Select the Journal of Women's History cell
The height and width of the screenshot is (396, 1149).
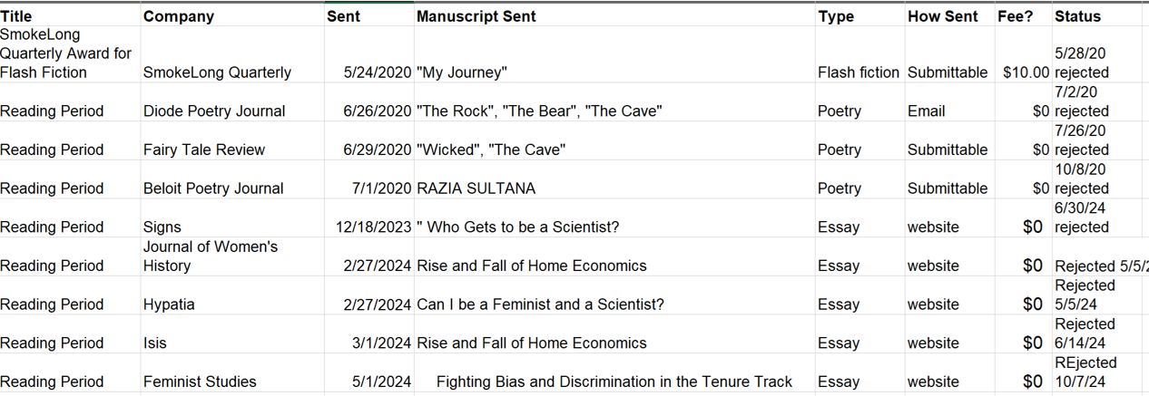tap(233, 256)
